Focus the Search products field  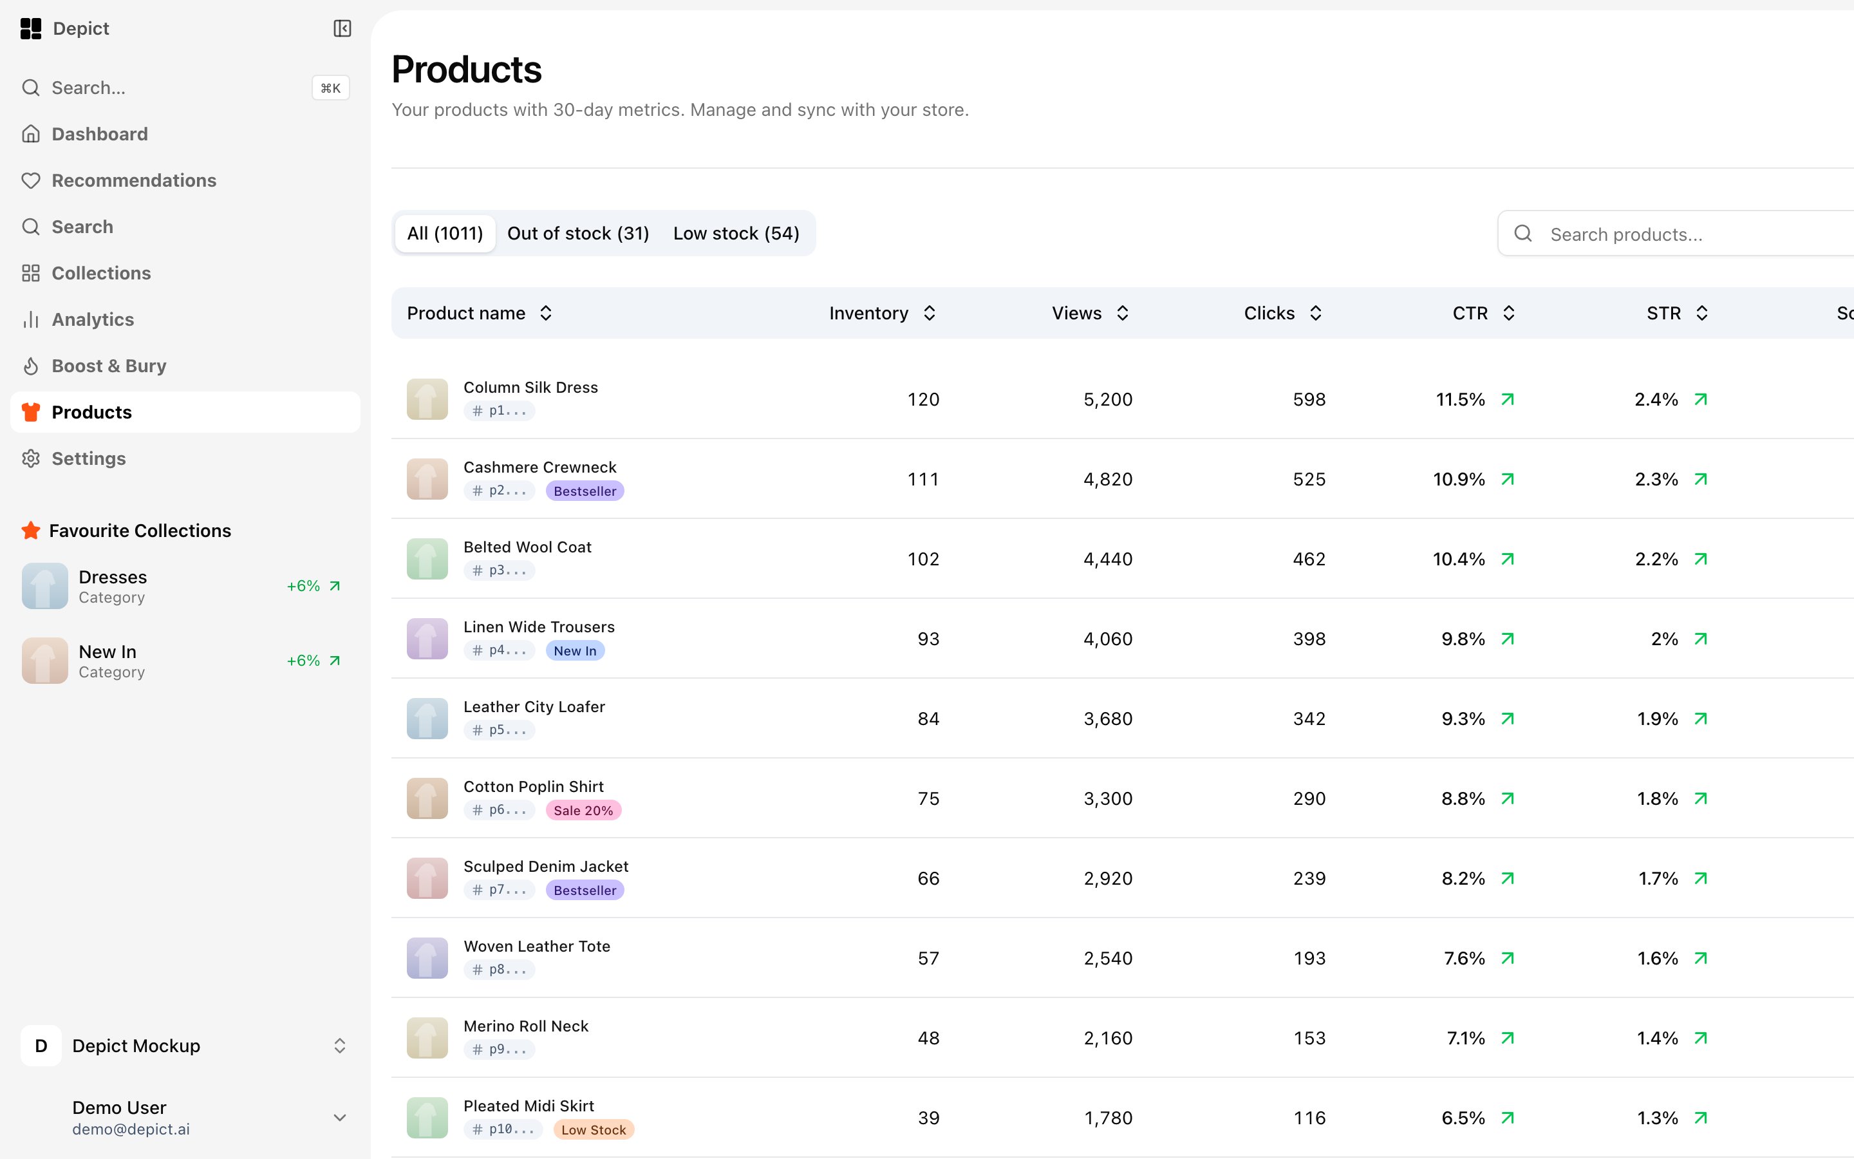tap(1678, 234)
